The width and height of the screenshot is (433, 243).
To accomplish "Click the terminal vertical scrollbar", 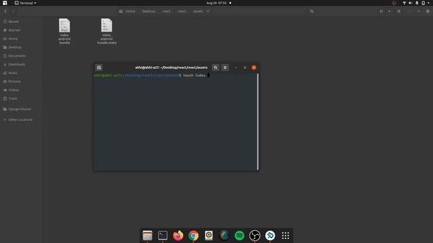I will point(258,122).
